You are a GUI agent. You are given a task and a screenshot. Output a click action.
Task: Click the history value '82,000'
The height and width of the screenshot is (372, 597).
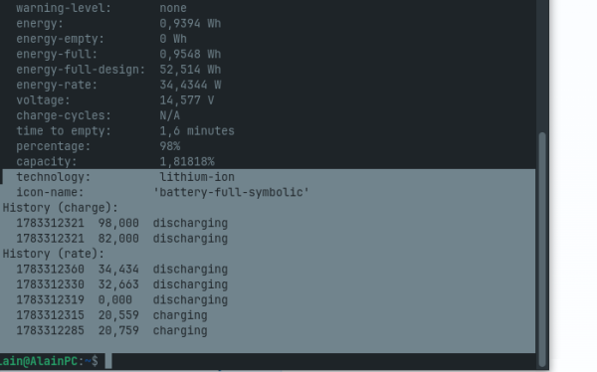click(x=118, y=239)
